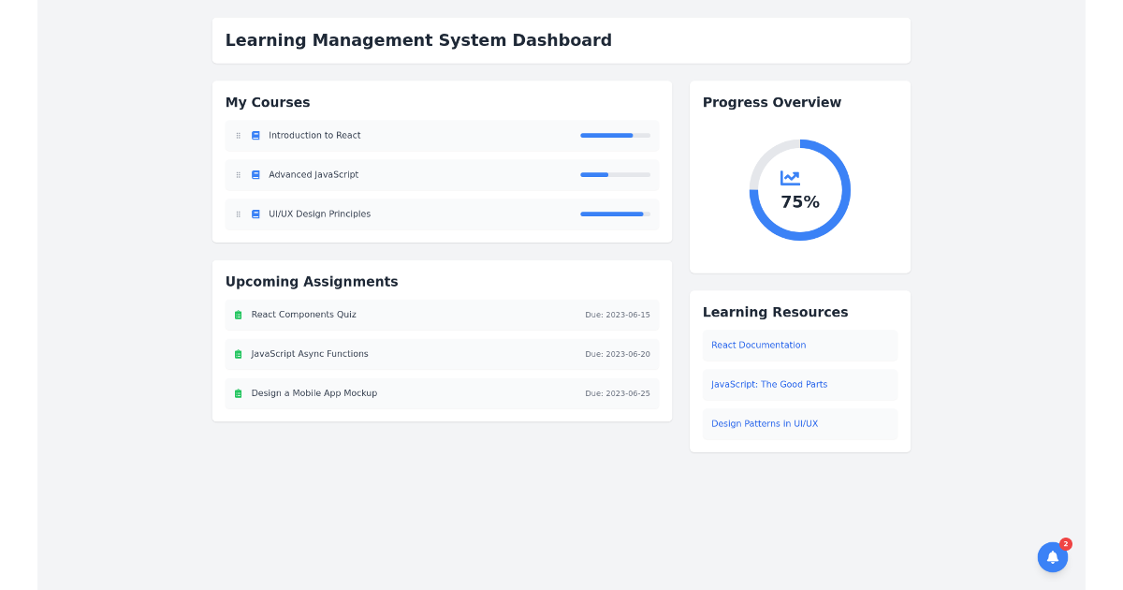Open JavaScript: The Good Parts resource
The height and width of the screenshot is (590, 1123).
[x=768, y=384]
